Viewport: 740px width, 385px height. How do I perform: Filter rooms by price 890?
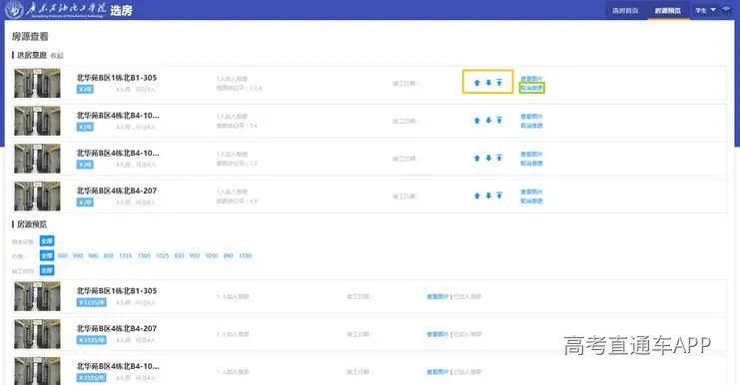pyautogui.click(x=229, y=256)
